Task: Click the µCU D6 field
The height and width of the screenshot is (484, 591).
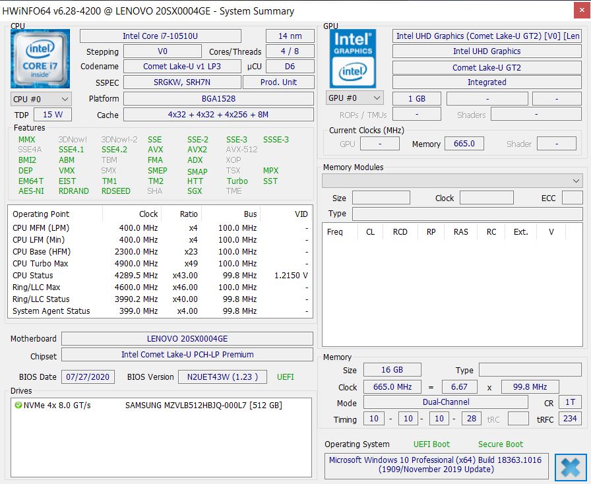Action: coord(290,67)
